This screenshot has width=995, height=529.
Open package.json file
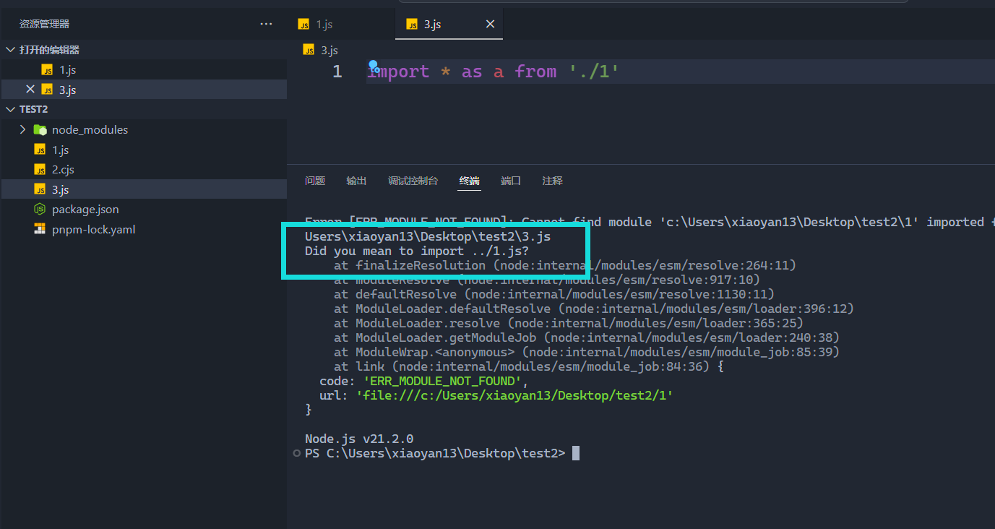coord(85,209)
